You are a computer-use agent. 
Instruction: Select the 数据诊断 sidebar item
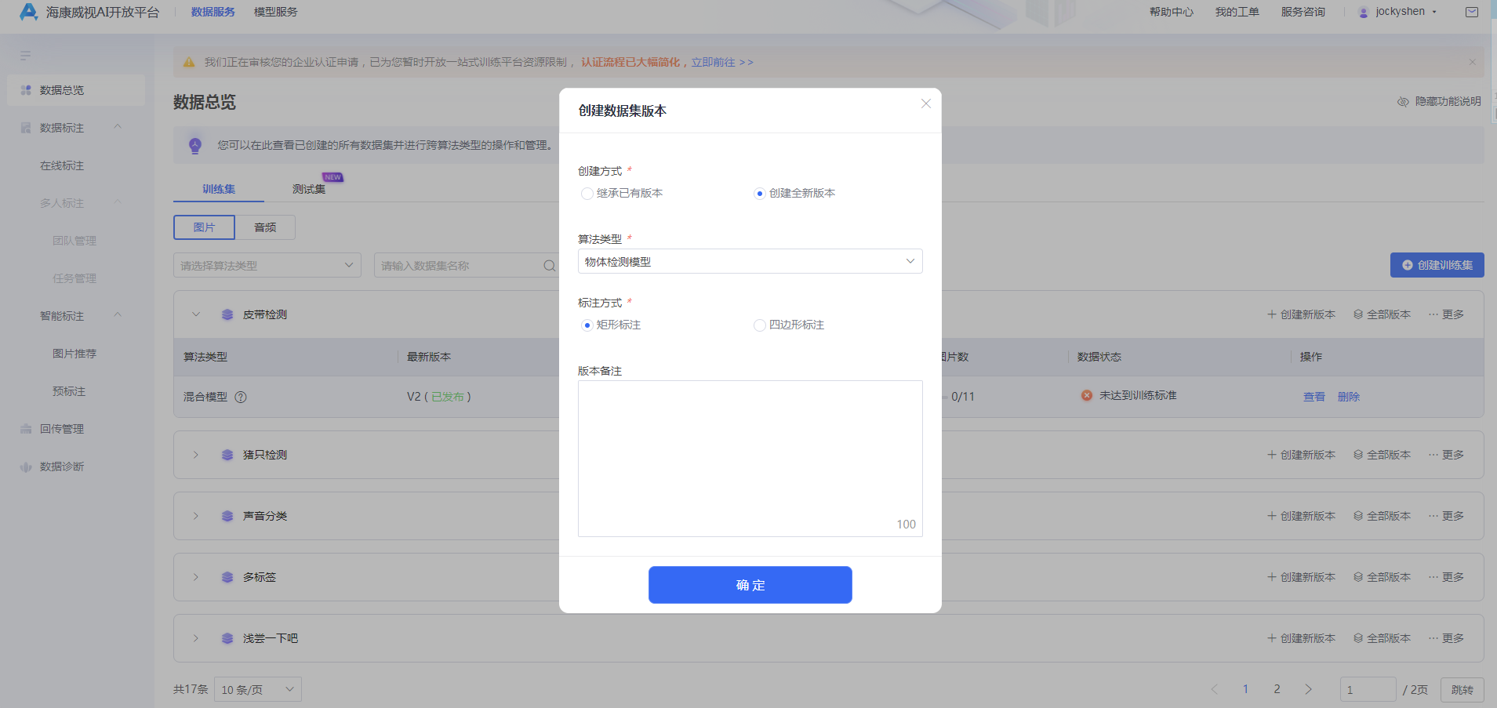62,467
